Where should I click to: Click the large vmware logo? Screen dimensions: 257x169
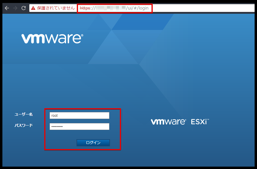click(x=52, y=38)
